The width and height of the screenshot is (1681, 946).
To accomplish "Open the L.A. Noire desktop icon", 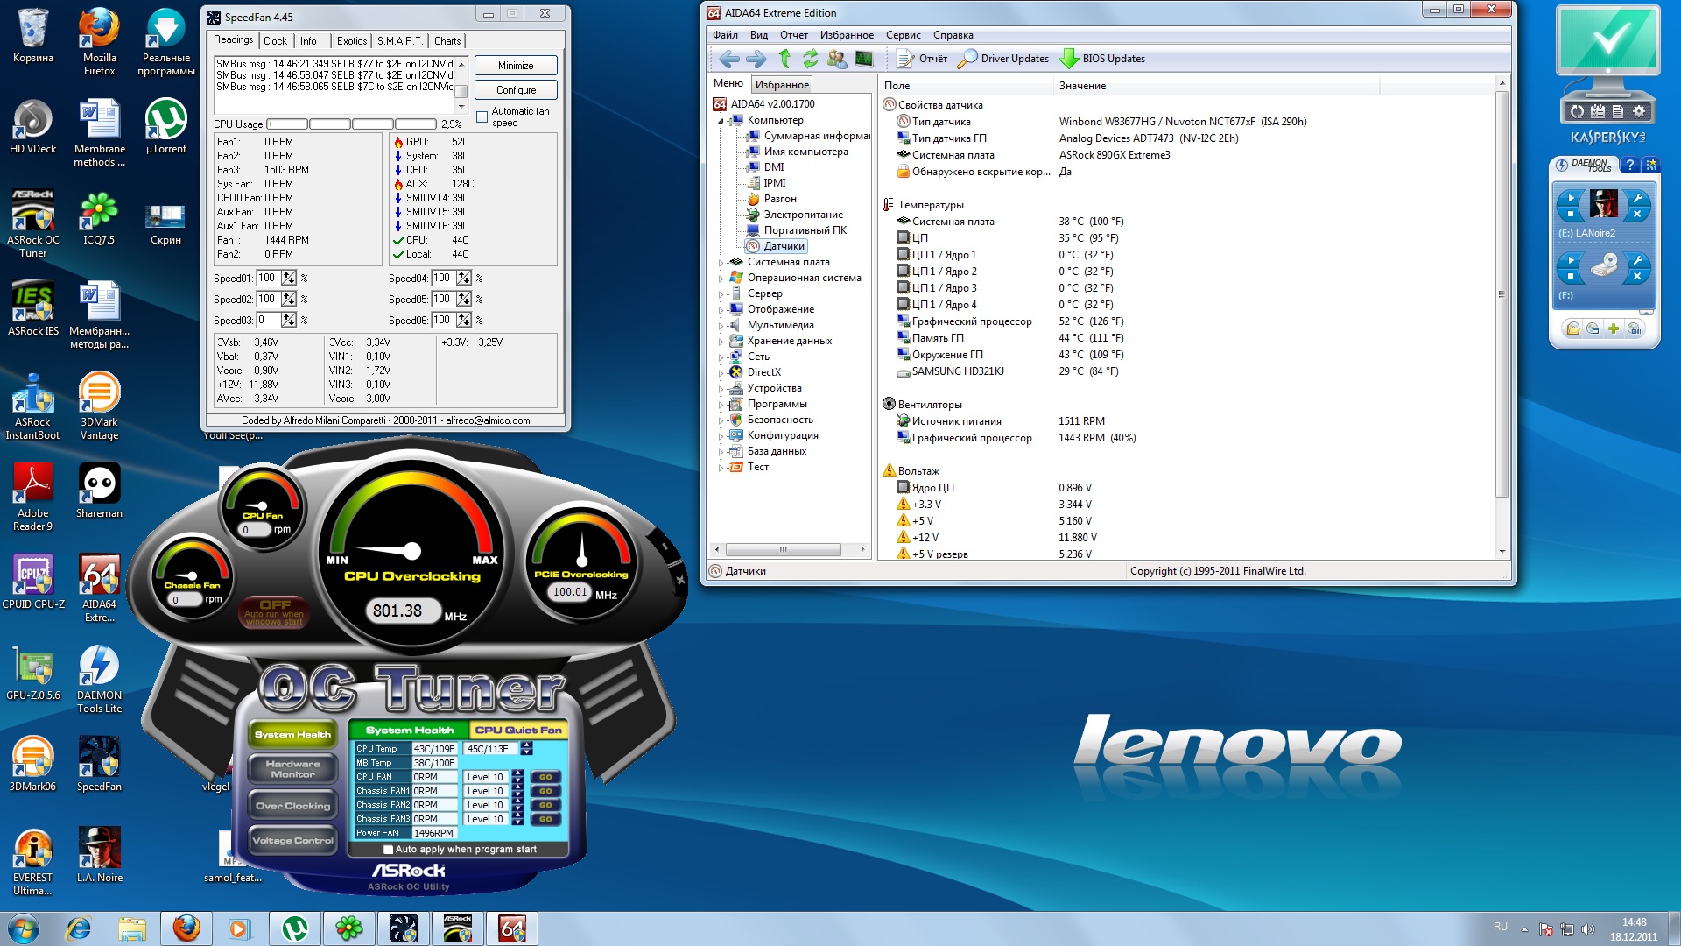I will click(x=99, y=855).
